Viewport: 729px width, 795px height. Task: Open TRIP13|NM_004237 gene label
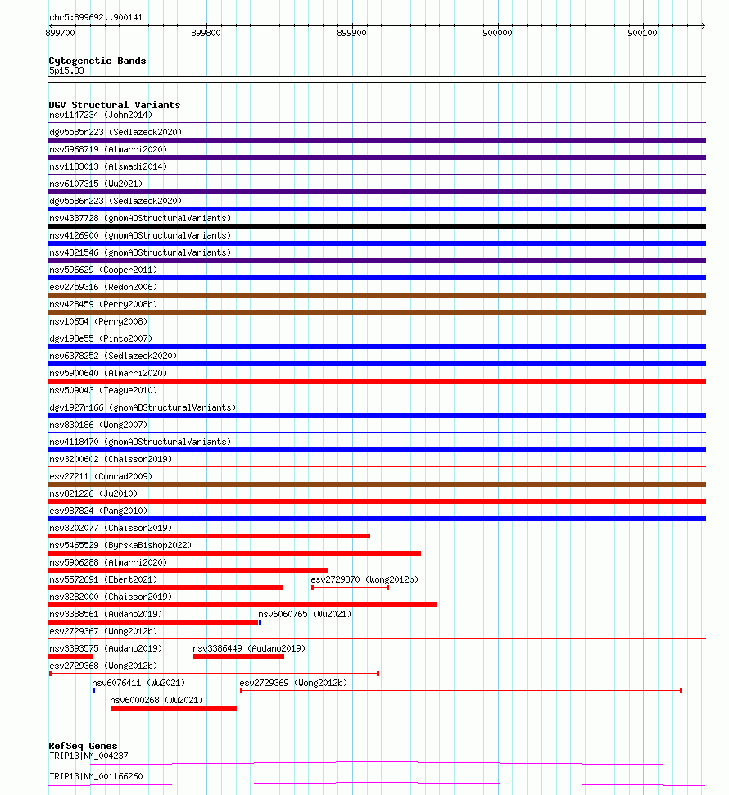[x=88, y=756]
